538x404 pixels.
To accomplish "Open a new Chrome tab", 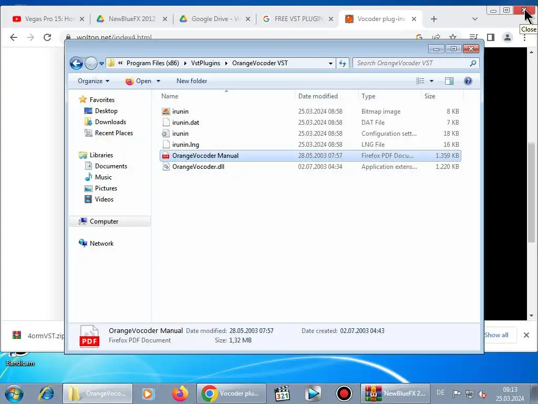I will coord(433,19).
